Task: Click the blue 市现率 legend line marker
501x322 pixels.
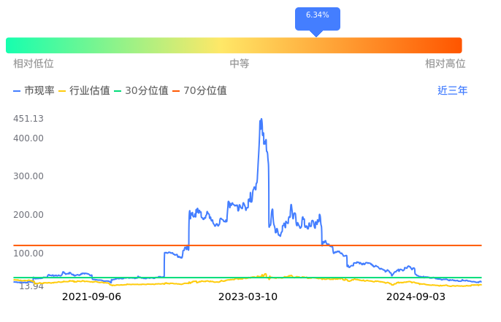Action: (18, 91)
